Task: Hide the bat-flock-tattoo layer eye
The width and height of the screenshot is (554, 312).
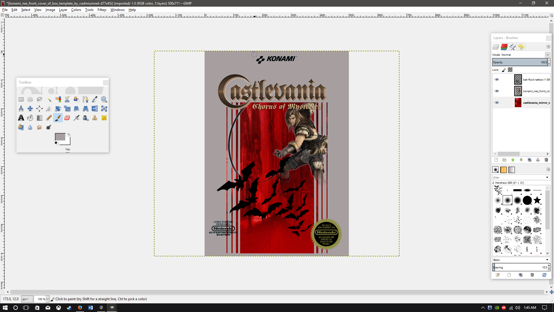Action: tap(497, 79)
